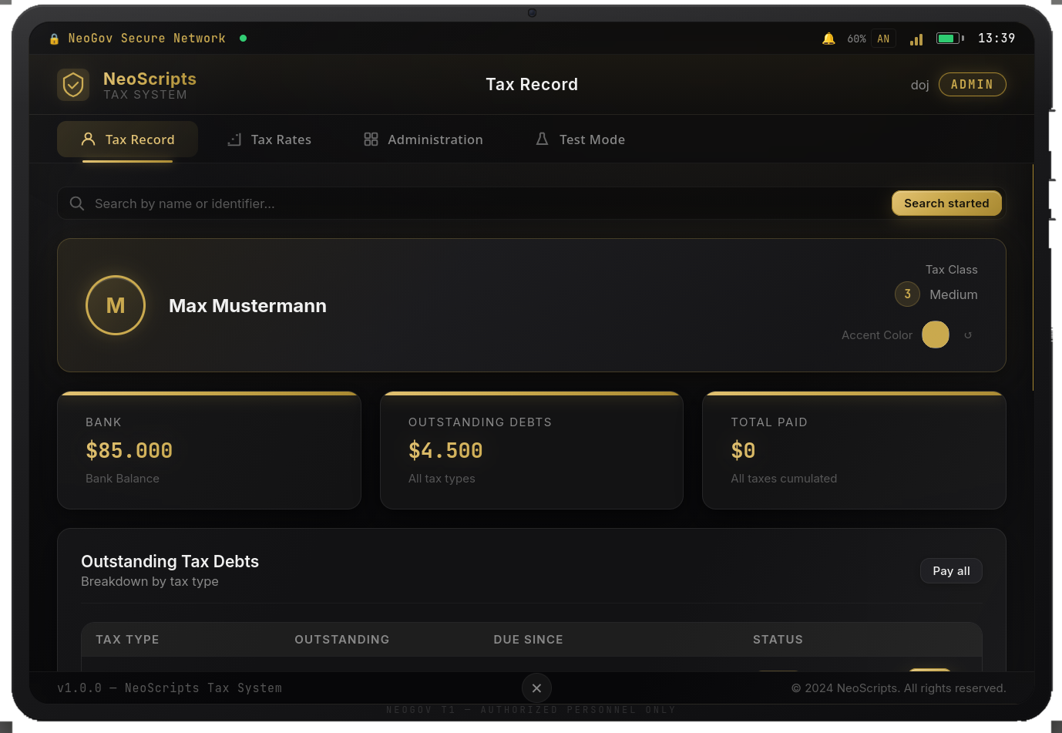This screenshot has width=1062, height=733.
Task: Click the Outstanding Tax Debts heading
Action: pyautogui.click(x=170, y=562)
